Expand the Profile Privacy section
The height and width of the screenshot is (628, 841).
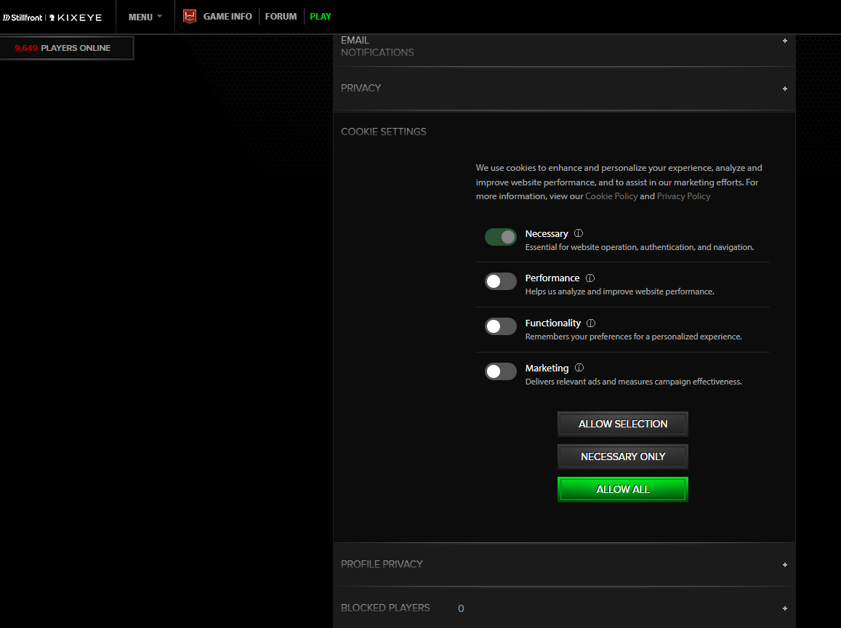[785, 565]
